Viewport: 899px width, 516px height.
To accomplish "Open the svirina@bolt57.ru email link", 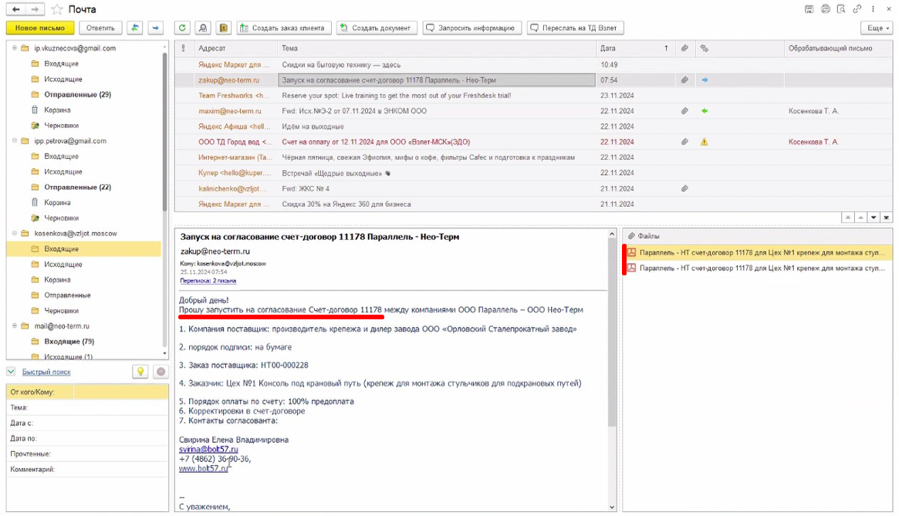I will pos(208,450).
